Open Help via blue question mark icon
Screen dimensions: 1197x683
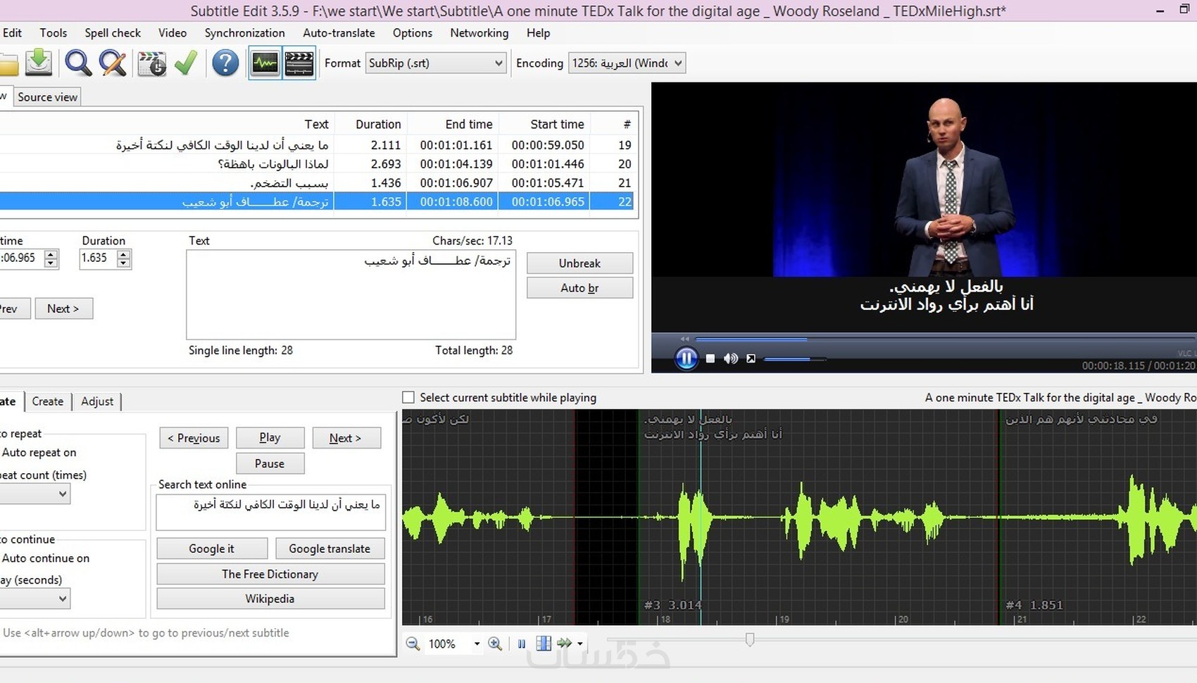point(225,63)
